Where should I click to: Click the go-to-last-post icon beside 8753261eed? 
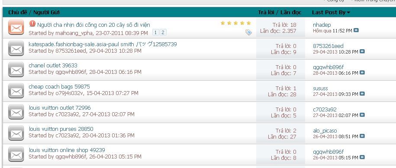click(x=362, y=52)
